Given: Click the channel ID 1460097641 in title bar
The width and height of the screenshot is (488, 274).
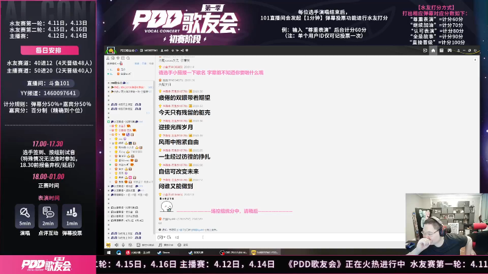Looking at the screenshot, I should pyautogui.click(x=149, y=51).
